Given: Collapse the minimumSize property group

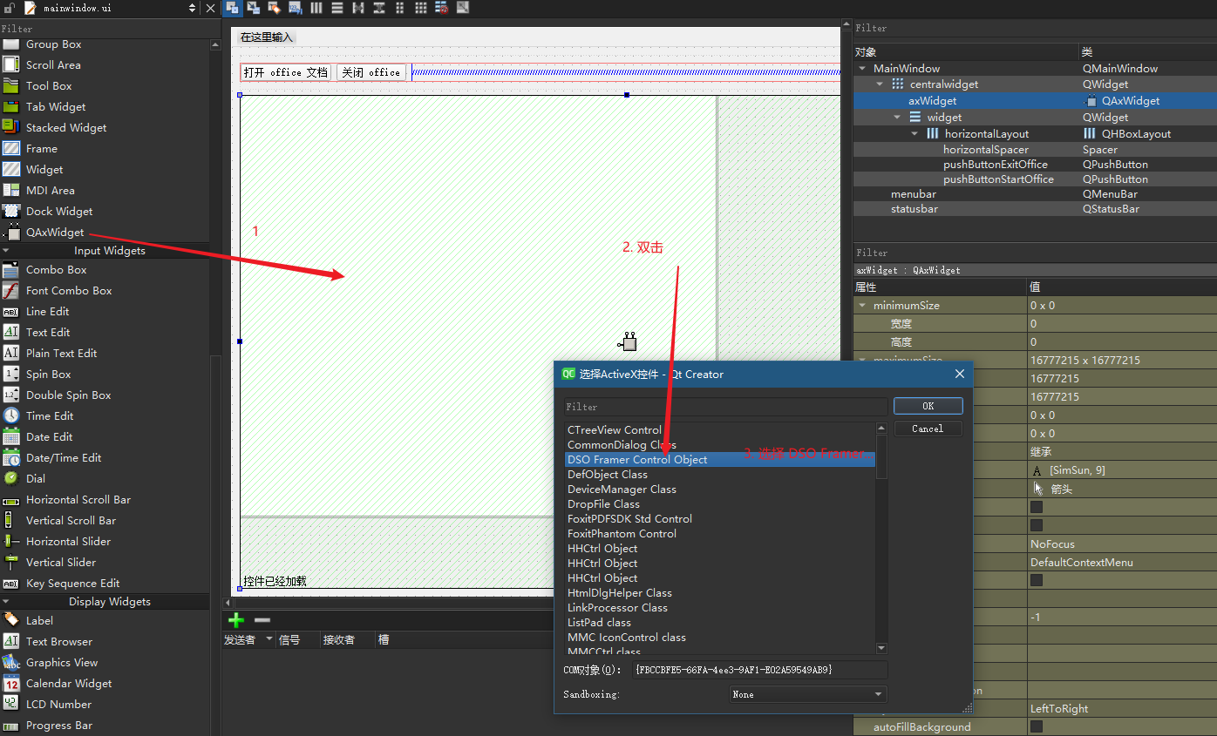Looking at the screenshot, I should pyautogui.click(x=861, y=305).
